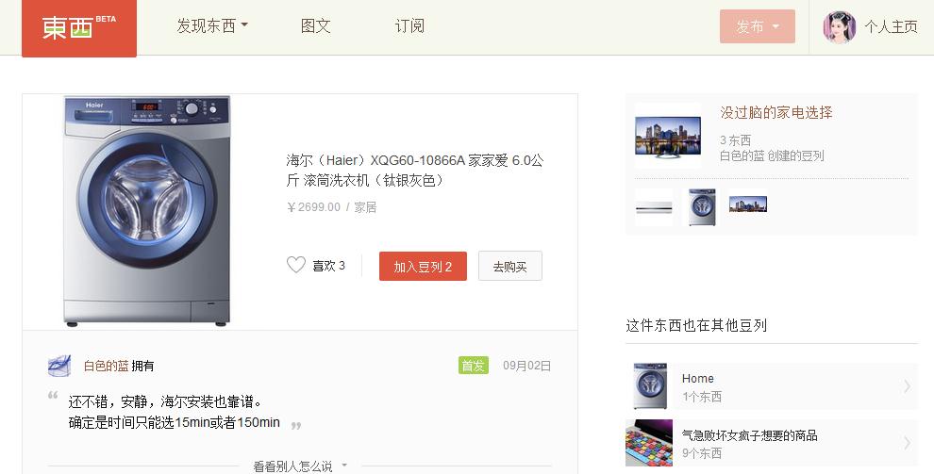Viewport: 934px width, 474px height.
Task: Click the TV cityscape list cover image
Action: 668,137
